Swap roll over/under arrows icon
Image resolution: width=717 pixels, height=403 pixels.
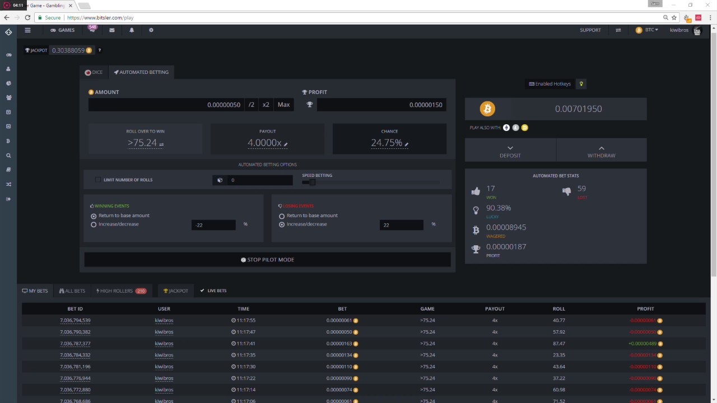point(161,144)
